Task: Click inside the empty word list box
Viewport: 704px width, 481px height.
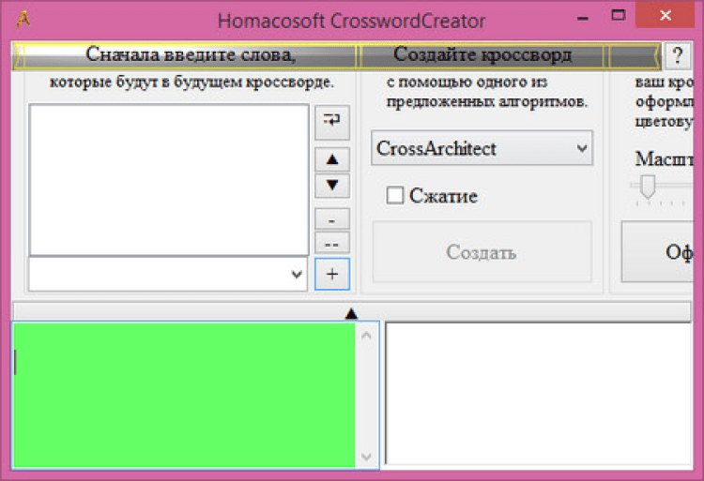Action: [169, 180]
